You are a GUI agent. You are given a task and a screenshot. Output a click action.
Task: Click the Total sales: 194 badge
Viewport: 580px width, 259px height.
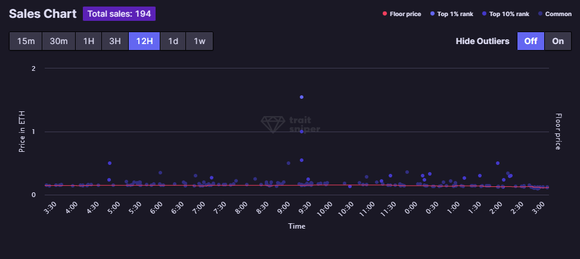tap(119, 14)
